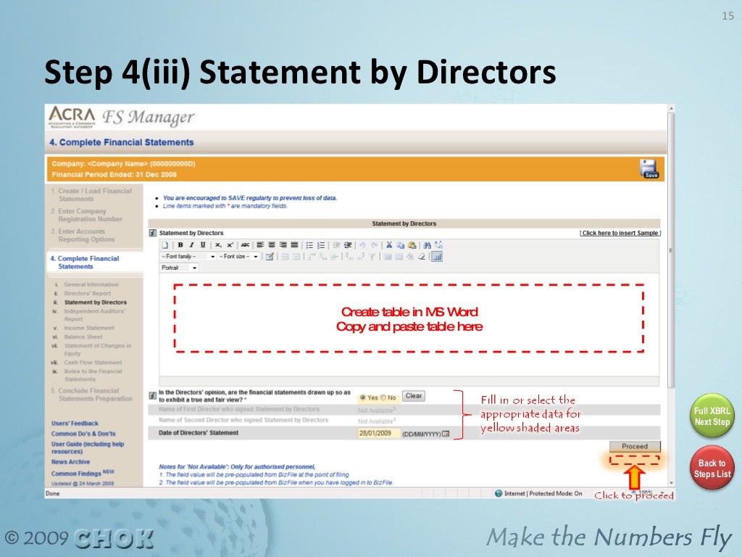
Task: Open the Portrait orientation dropdown
Action: pyautogui.click(x=179, y=268)
